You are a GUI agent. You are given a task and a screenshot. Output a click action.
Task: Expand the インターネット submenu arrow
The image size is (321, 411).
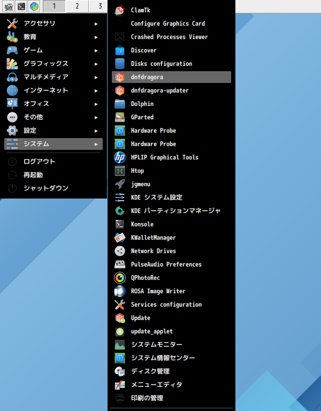[x=96, y=90]
